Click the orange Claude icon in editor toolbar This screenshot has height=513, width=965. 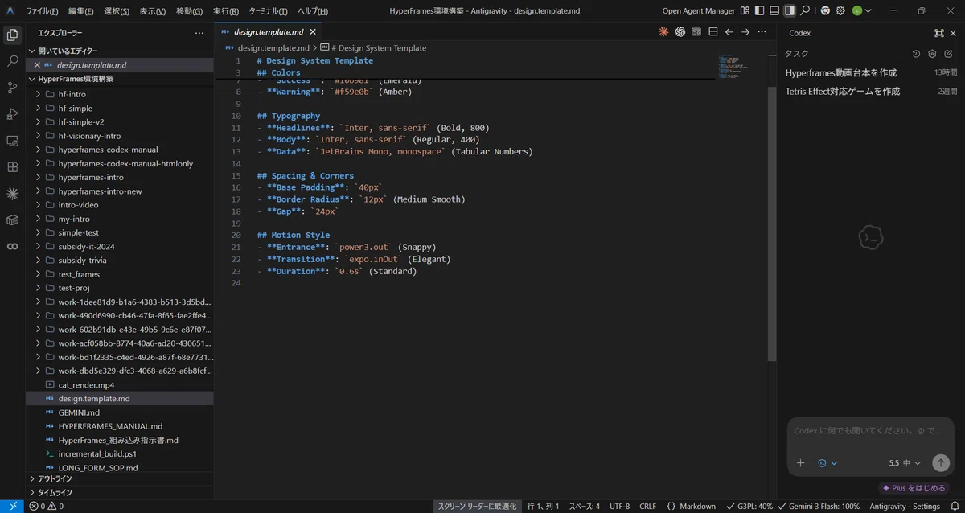[663, 32]
